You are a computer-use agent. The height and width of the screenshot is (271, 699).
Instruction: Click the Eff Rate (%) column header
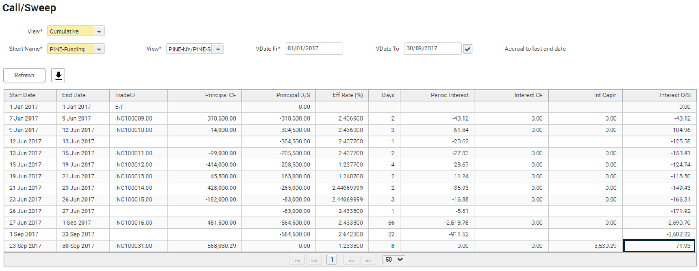tap(347, 95)
